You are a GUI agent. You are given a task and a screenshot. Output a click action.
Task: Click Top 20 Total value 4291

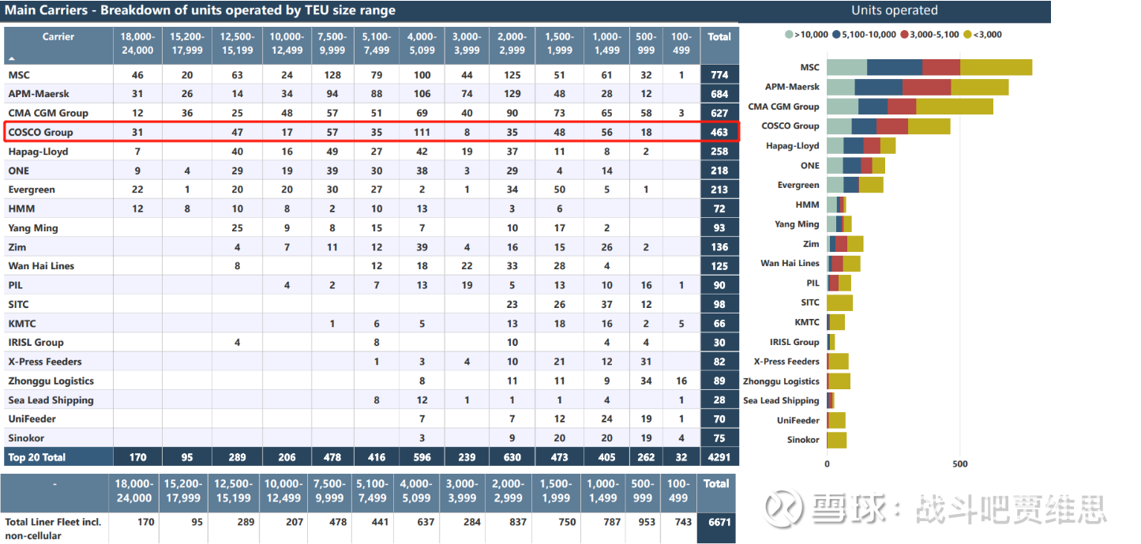click(x=719, y=457)
